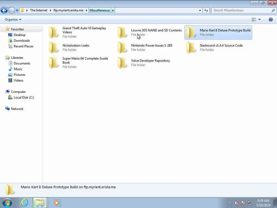Screen dimensions: 277x208
Task: Click the folder icon in address bar
Action: (x=22, y=10)
